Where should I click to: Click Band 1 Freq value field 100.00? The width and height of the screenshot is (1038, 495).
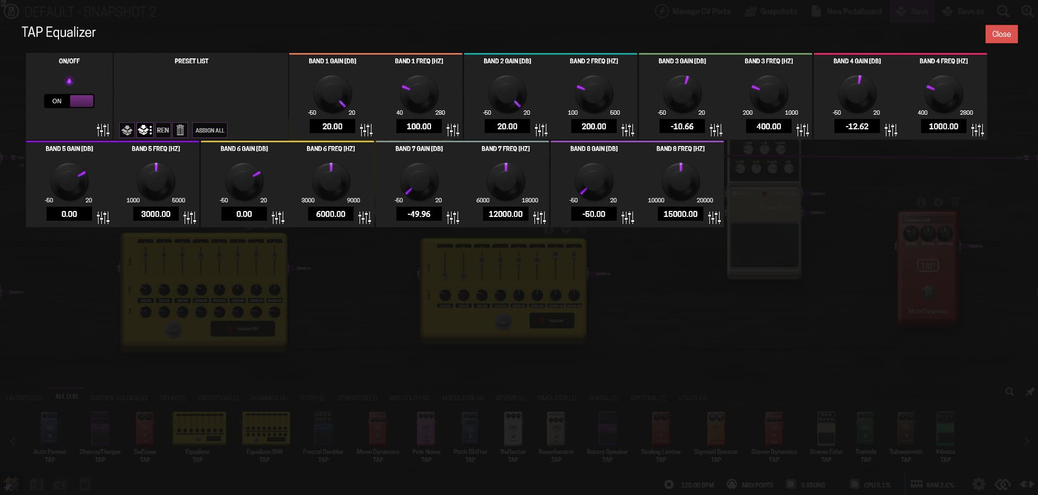tap(419, 127)
